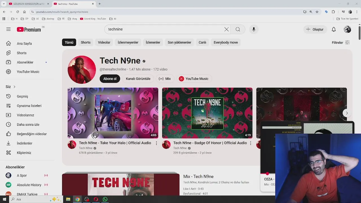This screenshot has width=361, height=203.
Task: Click the Oluştur create button
Action: coord(315,29)
